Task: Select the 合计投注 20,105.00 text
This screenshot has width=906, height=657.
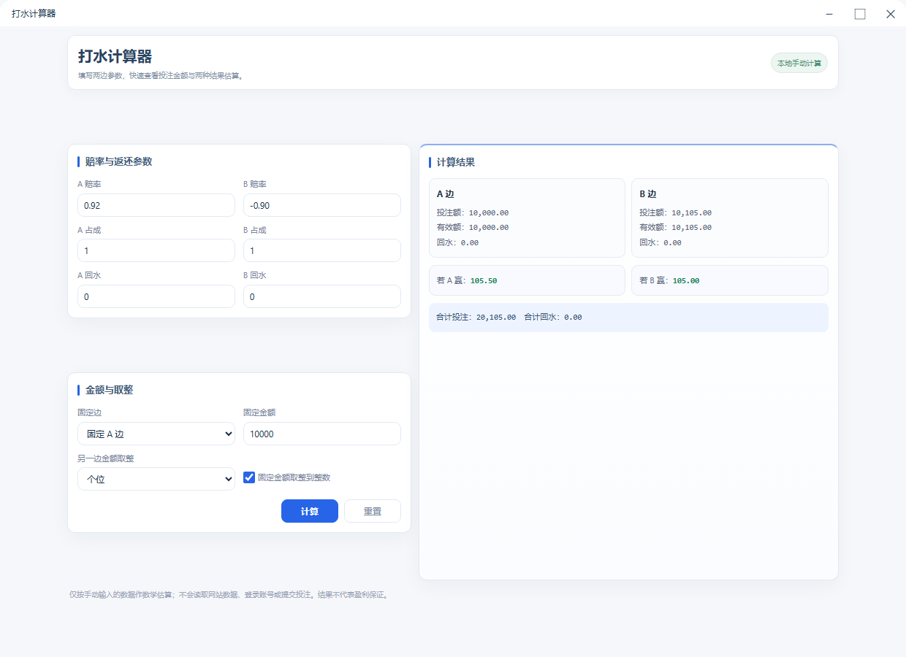Action: coord(476,318)
